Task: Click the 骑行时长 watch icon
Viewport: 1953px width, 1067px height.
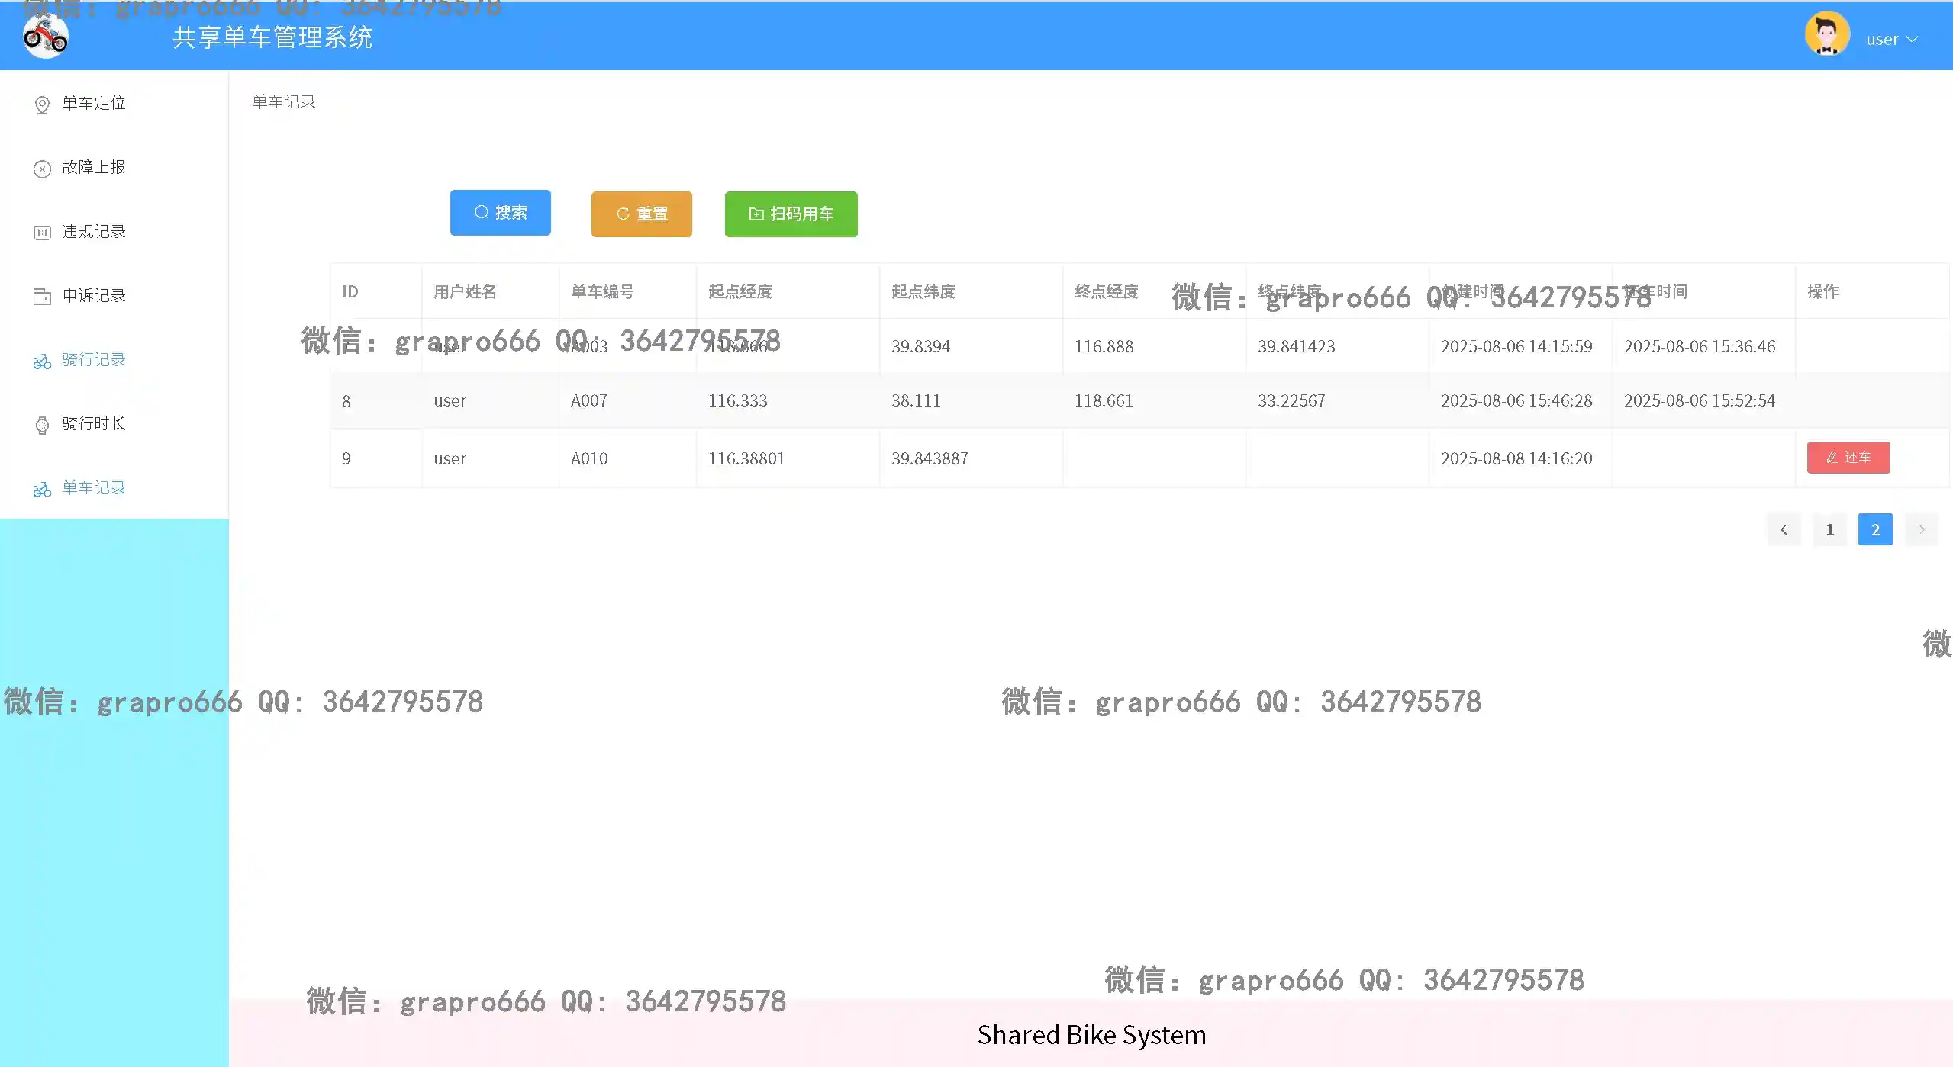Action: click(42, 425)
